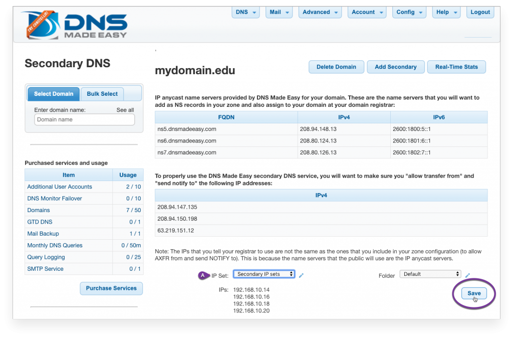Screen dimensions: 513x338
Task: Select ns5.dnsmadeeasy.com cell
Action: click(226, 129)
